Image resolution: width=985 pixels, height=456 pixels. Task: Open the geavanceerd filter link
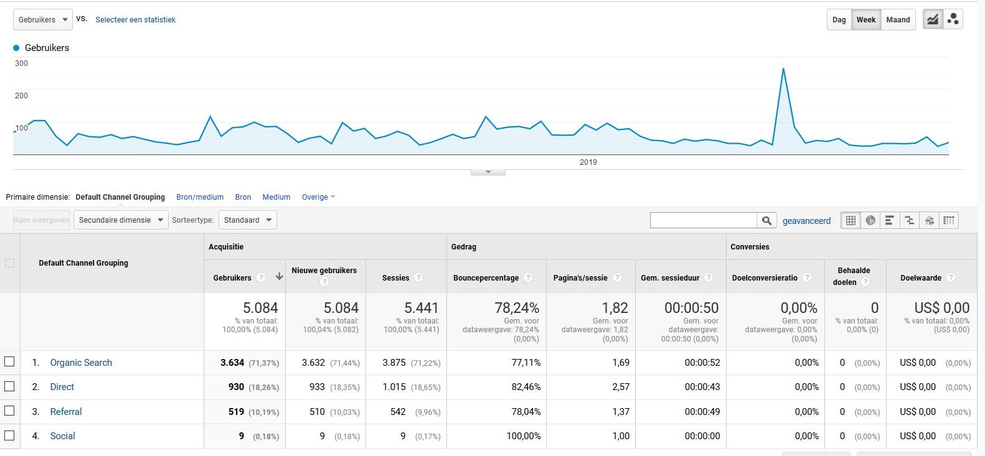[x=806, y=221]
